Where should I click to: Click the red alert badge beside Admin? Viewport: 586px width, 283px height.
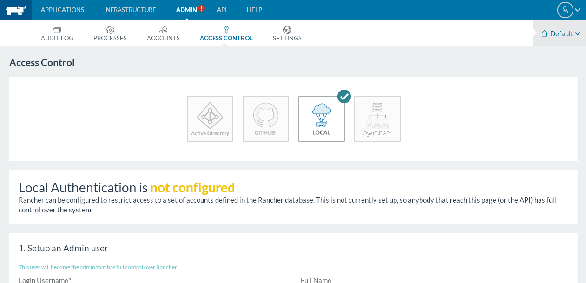coord(202,8)
